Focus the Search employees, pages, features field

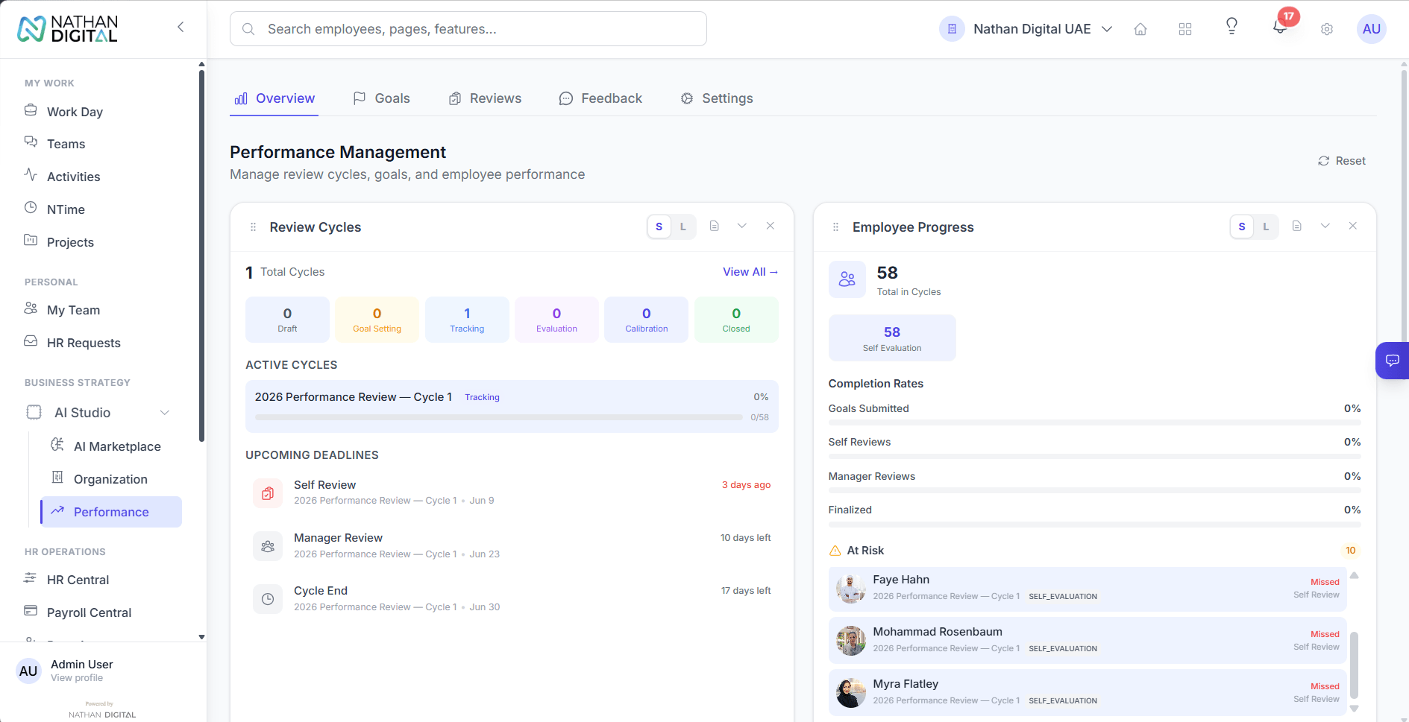pos(468,29)
